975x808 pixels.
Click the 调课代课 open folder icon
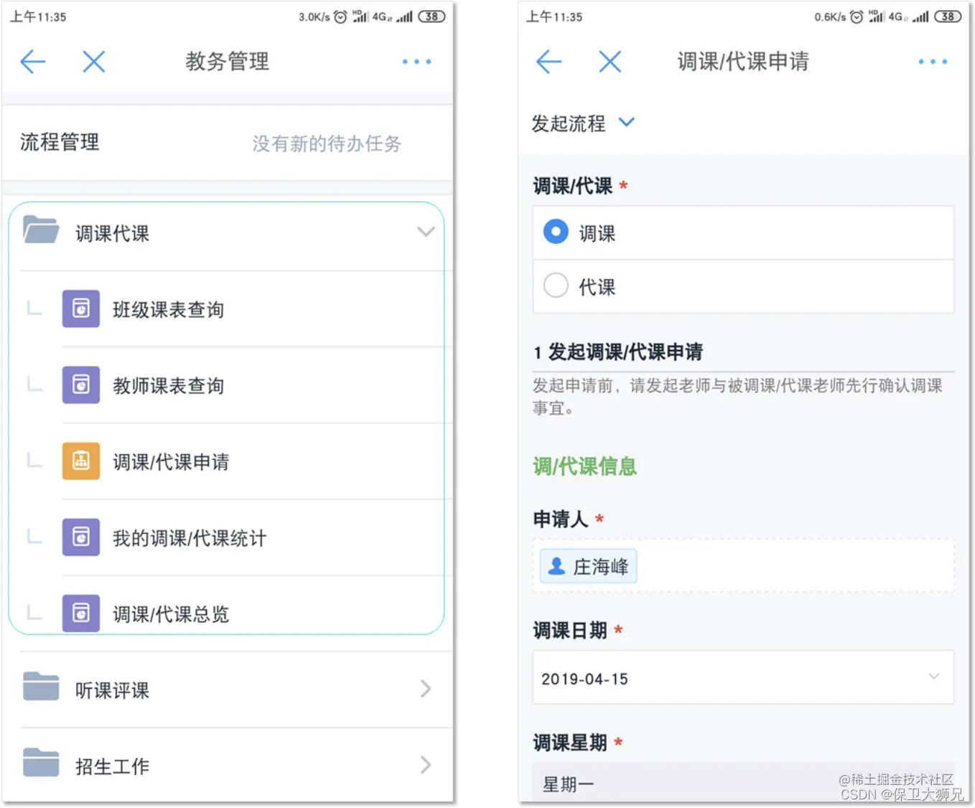(41, 231)
